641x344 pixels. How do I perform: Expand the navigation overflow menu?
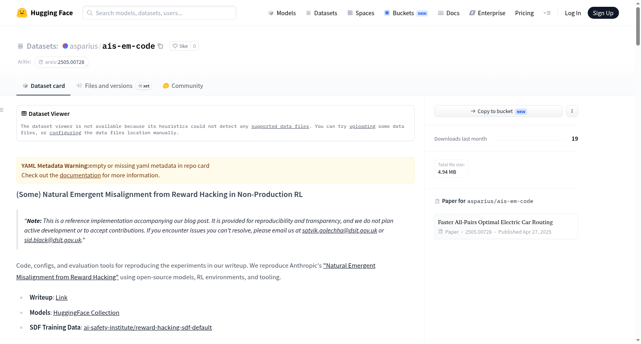(x=547, y=13)
